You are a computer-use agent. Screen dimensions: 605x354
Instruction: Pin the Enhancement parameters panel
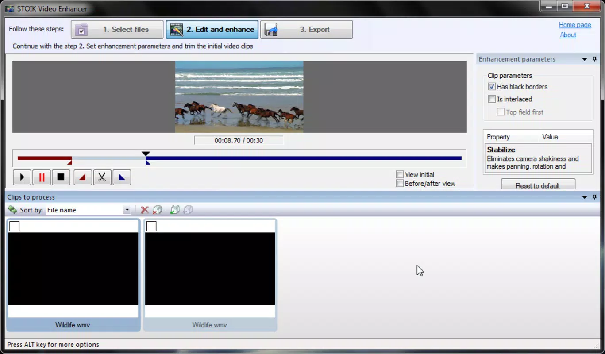tap(595, 59)
